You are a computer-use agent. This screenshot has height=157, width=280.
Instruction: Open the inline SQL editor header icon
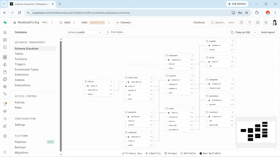point(258,23)
